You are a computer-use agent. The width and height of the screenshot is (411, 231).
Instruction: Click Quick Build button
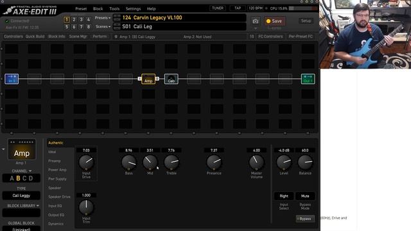click(x=35, y=37)
